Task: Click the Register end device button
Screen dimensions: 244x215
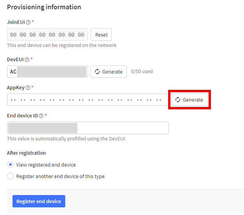Action: 39,201
